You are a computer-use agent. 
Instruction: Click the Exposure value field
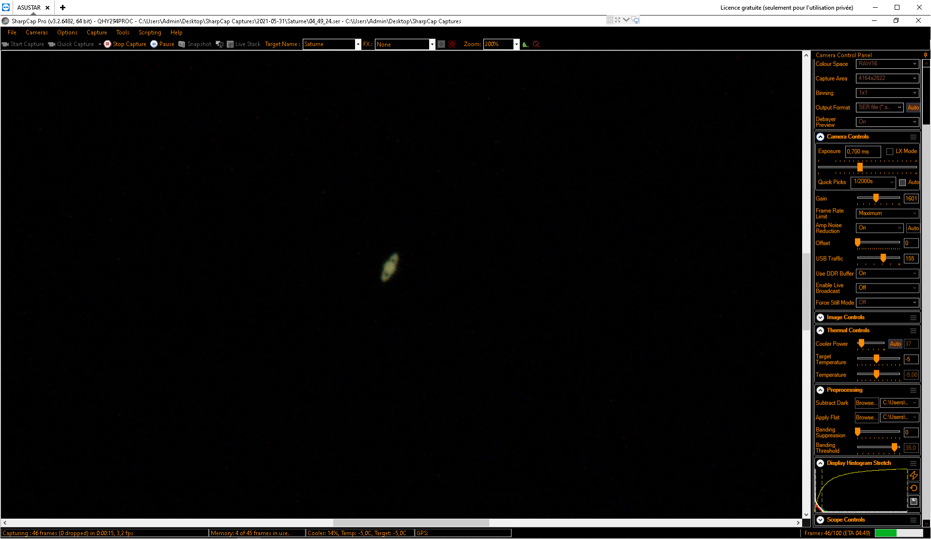(863, 152)
